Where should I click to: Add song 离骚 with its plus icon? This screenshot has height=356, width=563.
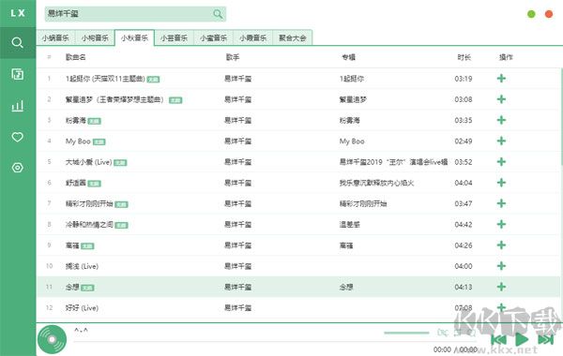[x=501, y=245]
